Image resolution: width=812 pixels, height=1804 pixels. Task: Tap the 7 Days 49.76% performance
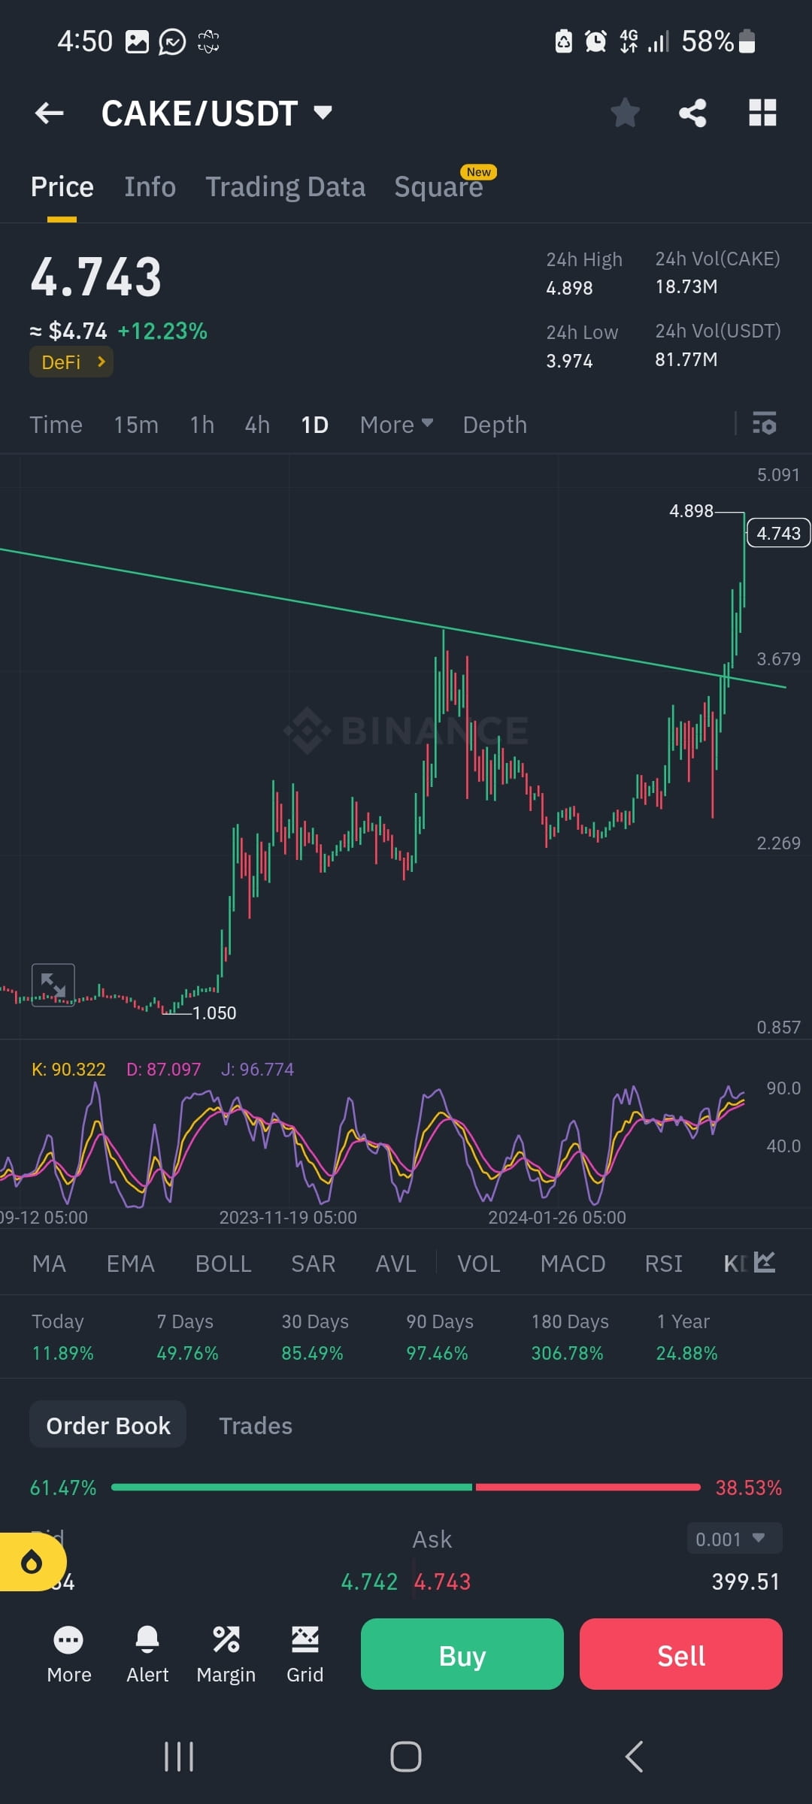click(x=187, y=1337)
